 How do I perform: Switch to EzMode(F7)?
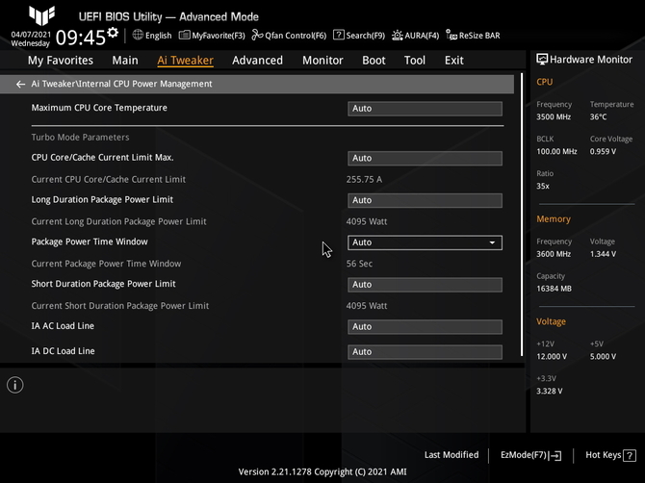coord(530,455)
